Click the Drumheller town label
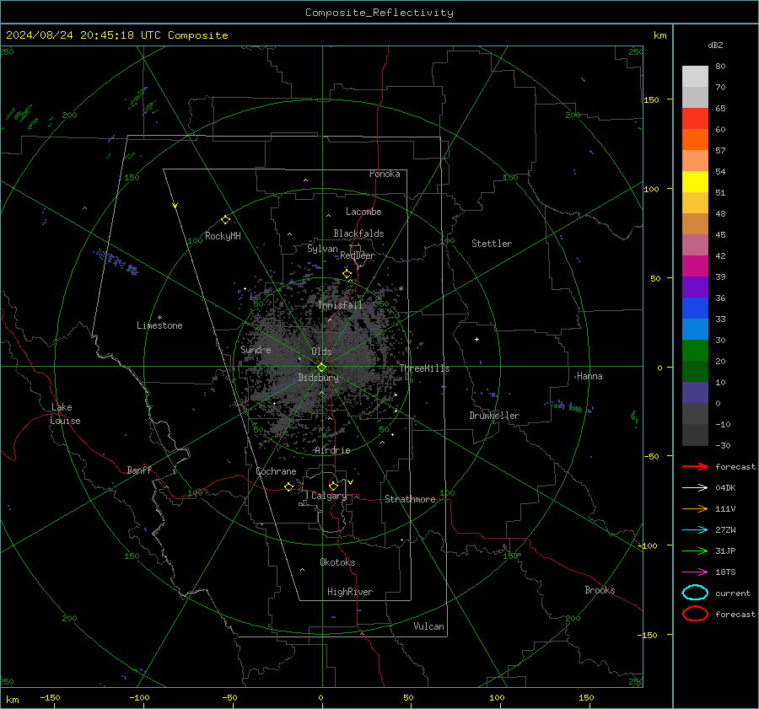759x709 pixels. (494, 416)
